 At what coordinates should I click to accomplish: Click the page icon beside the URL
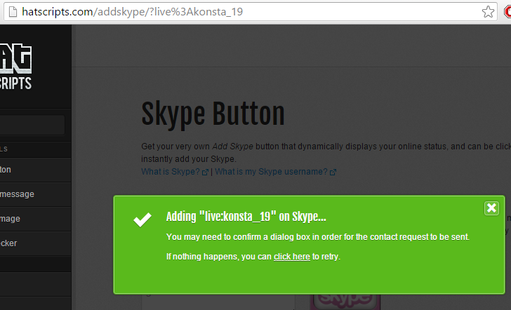tap(13, 12)
